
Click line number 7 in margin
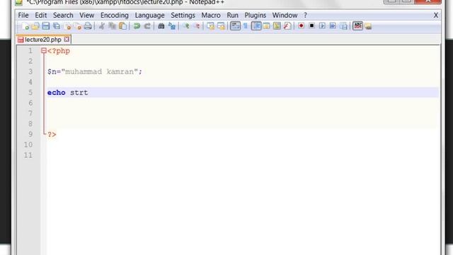pos(30,113)
